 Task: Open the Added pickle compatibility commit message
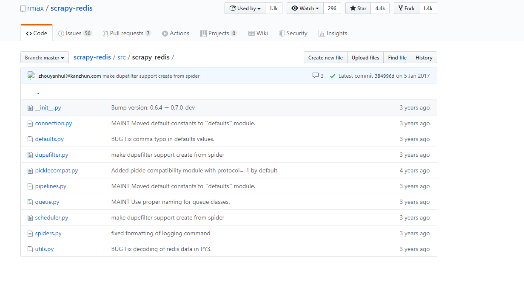[195, 171]
